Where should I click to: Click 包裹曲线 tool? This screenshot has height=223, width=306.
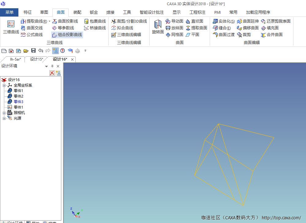(95, 21)
